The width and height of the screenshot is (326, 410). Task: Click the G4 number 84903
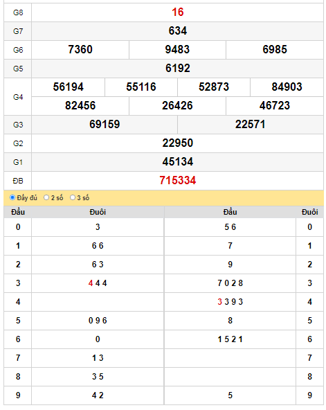[x=287, y=87]
